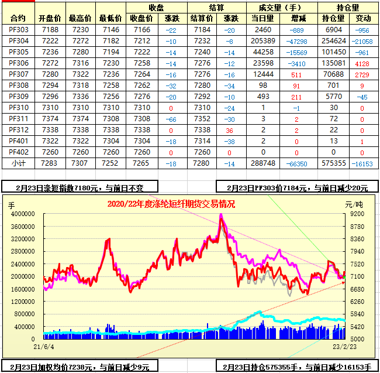Click the 小计 subtotal row label
This screenshot has height=373, width=380.
pos(18,163)
